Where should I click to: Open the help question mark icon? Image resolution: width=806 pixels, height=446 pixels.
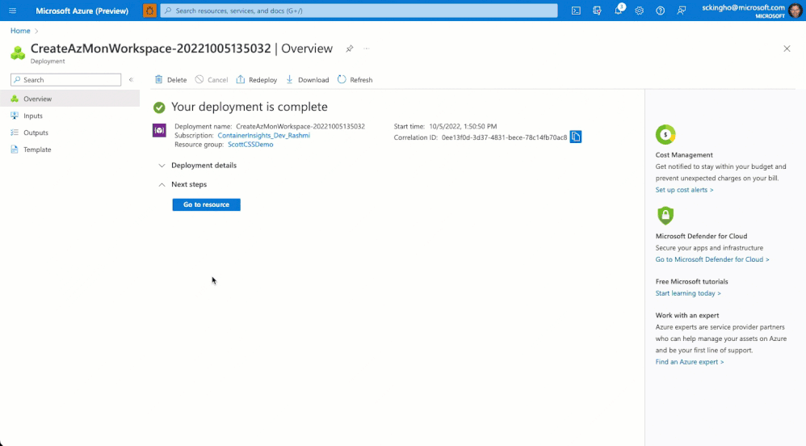[x=660, y=11]
